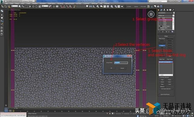Click the Make Tear button
Screen dimensions: 194x117
[x=162, y=59]
